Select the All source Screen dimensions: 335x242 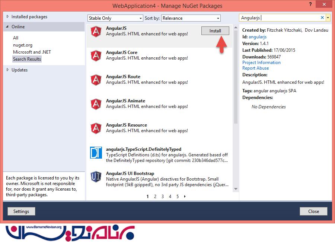pos(16,38)
